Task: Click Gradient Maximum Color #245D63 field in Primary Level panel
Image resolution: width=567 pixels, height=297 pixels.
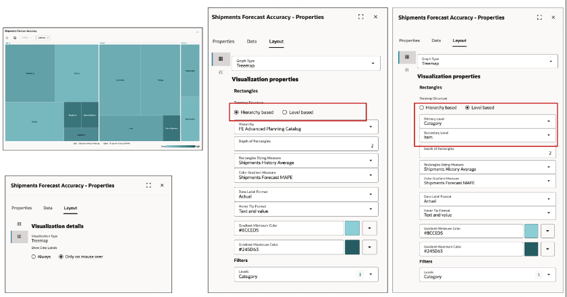Action: [471, 249]
